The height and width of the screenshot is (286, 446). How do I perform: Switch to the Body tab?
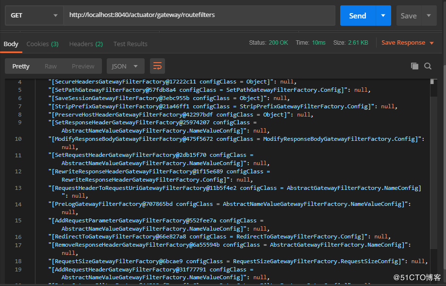[11, 44]
